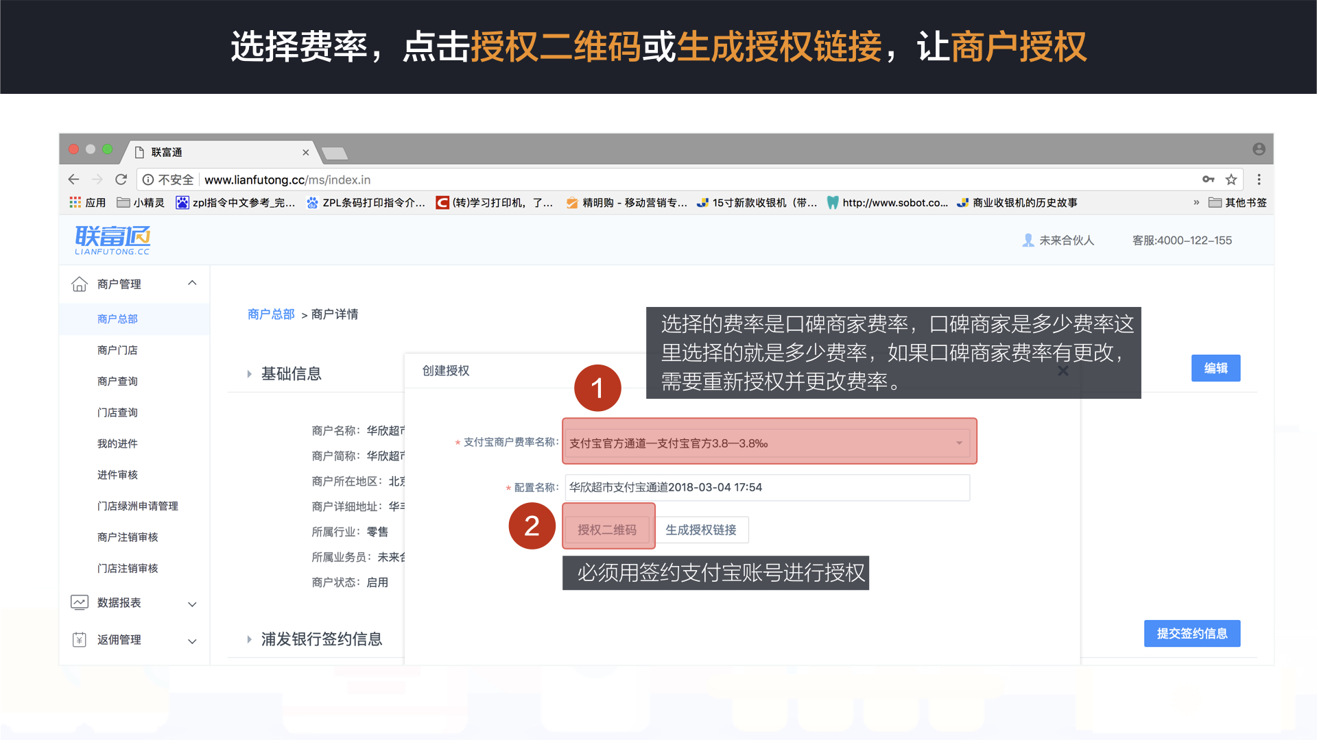
Task: Expand the 数据报表 sidebar section
Action: coord(192,604)
